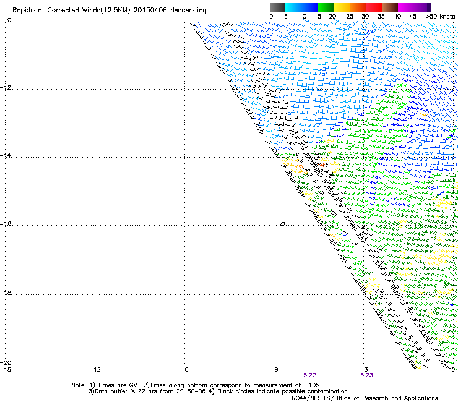458x402 pixels.
Task: Click the -15 longitude axis label
Action: pyautogui.click(x=6, y=370)
